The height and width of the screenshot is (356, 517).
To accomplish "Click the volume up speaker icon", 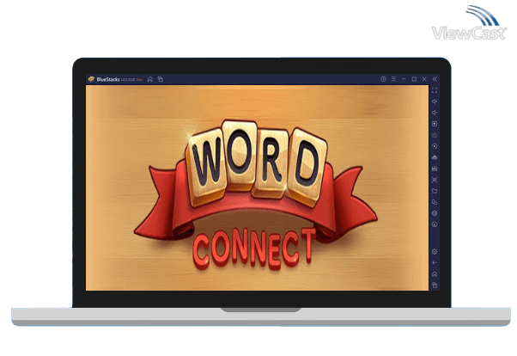I will click(x=435, y=101).
